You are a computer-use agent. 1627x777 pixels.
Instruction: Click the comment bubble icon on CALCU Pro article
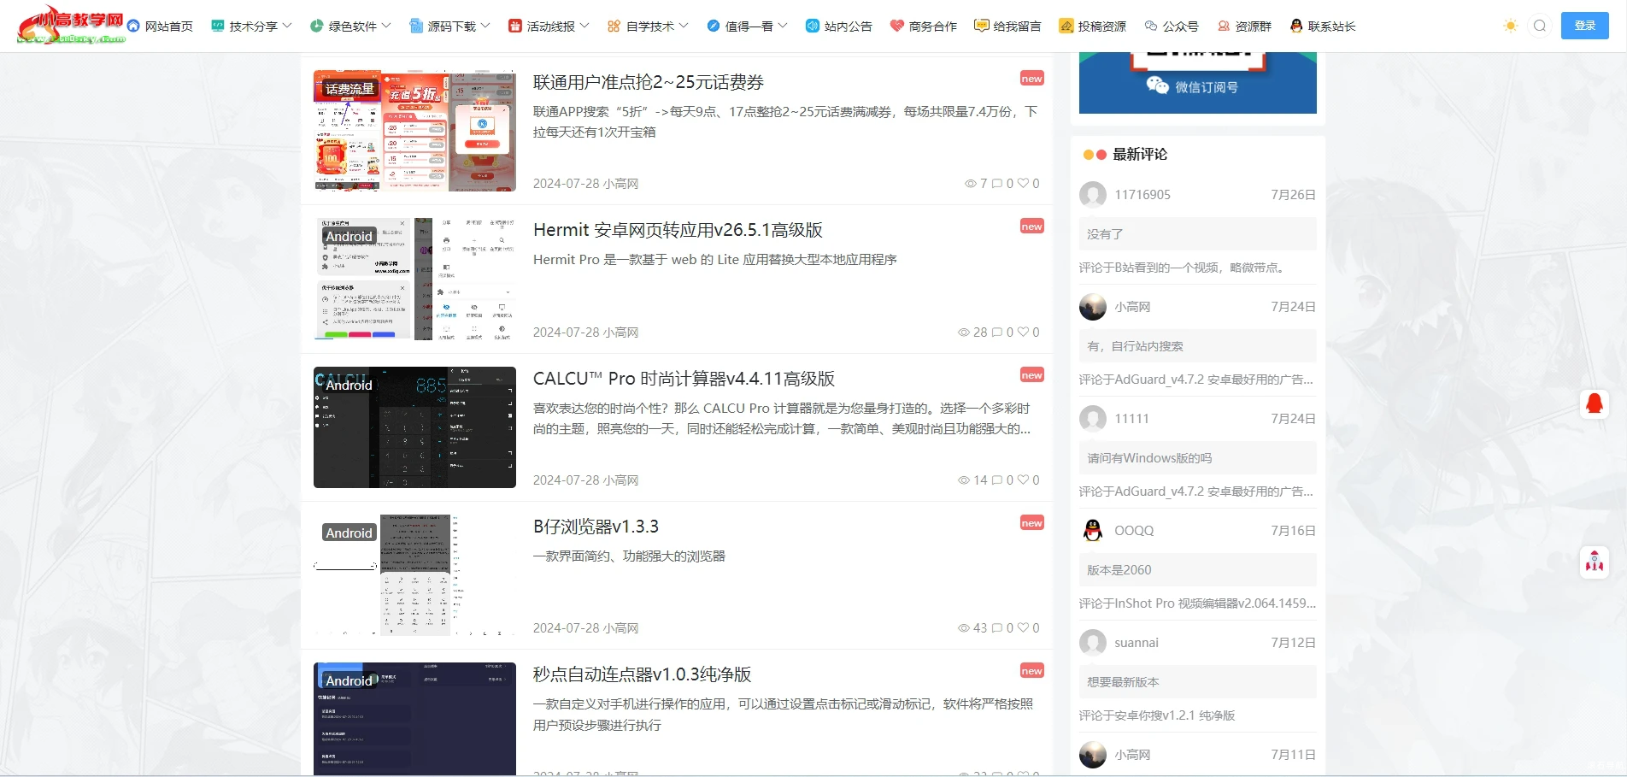pyautogui.click(x=998, y=480)
